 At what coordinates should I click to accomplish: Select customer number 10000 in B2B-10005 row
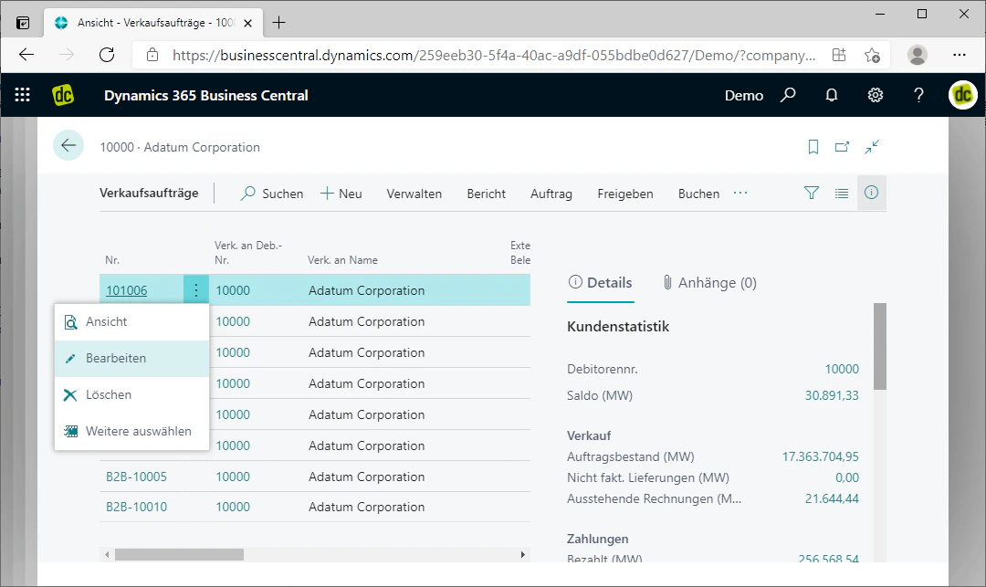233,477
